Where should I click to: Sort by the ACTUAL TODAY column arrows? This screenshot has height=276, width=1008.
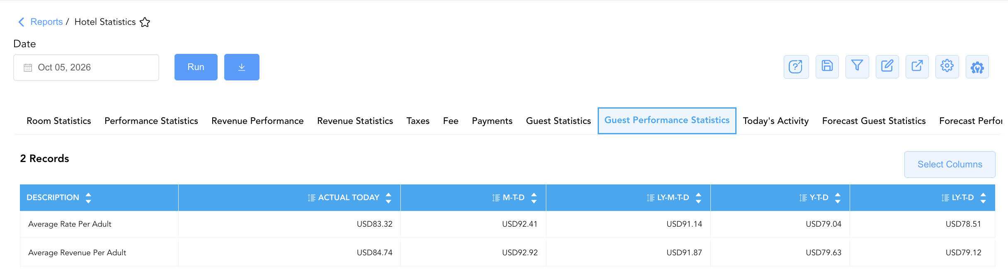[x=388, y=198]
